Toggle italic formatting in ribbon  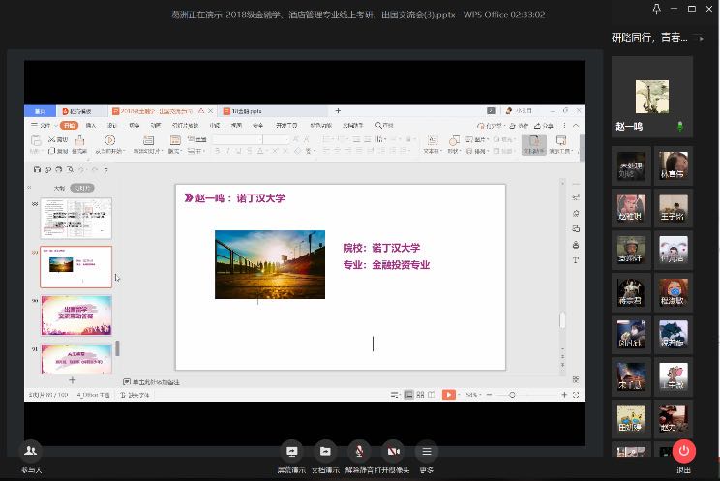point(227,151)
